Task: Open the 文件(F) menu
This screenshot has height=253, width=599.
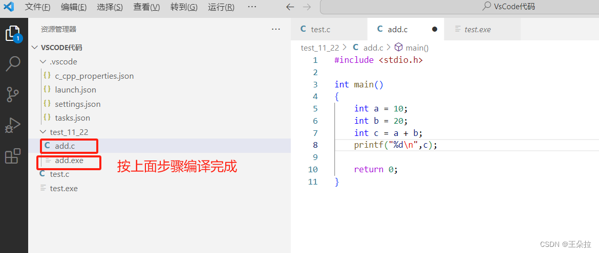Action: [37, 7]
